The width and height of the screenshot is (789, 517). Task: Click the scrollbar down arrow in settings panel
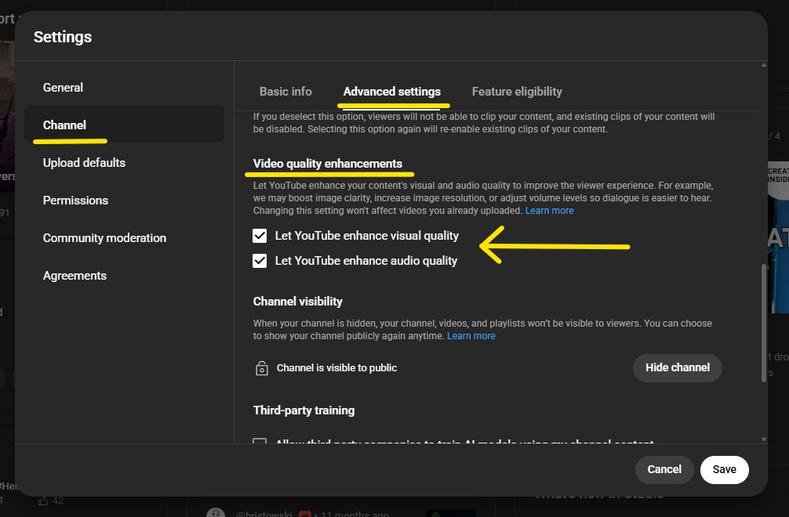point(764,439)
